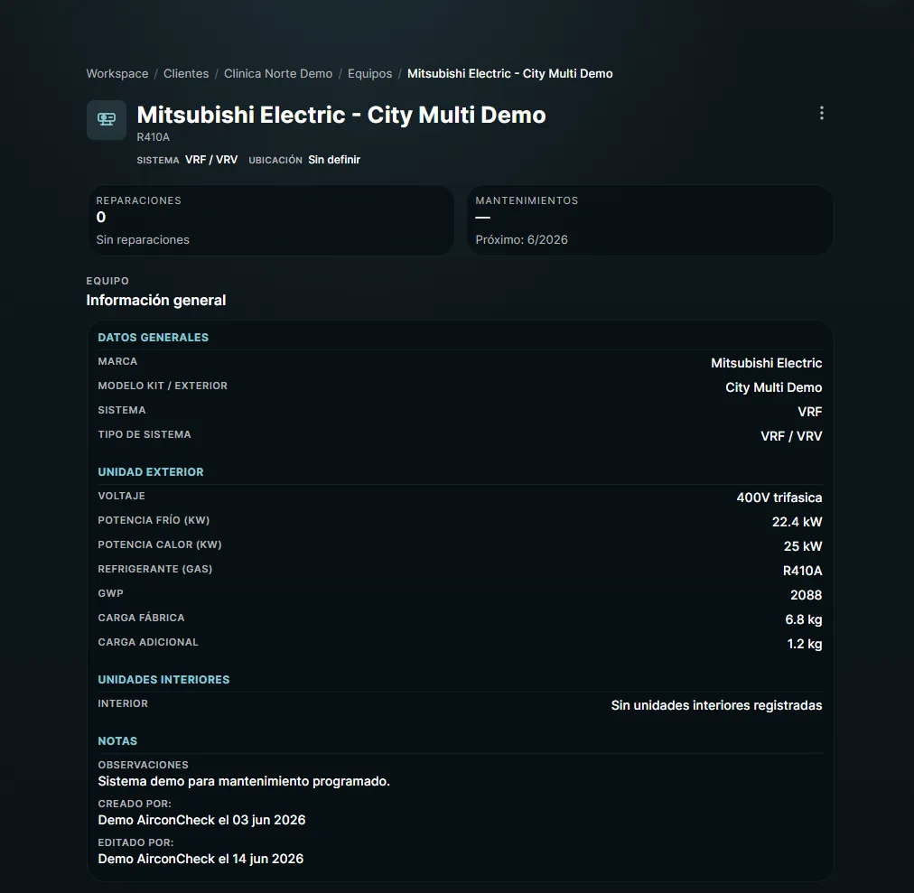Select the Sin definir location value
The width and height of the screenshot is (914, 893).
pyautogui.click(x=334, y=160)
